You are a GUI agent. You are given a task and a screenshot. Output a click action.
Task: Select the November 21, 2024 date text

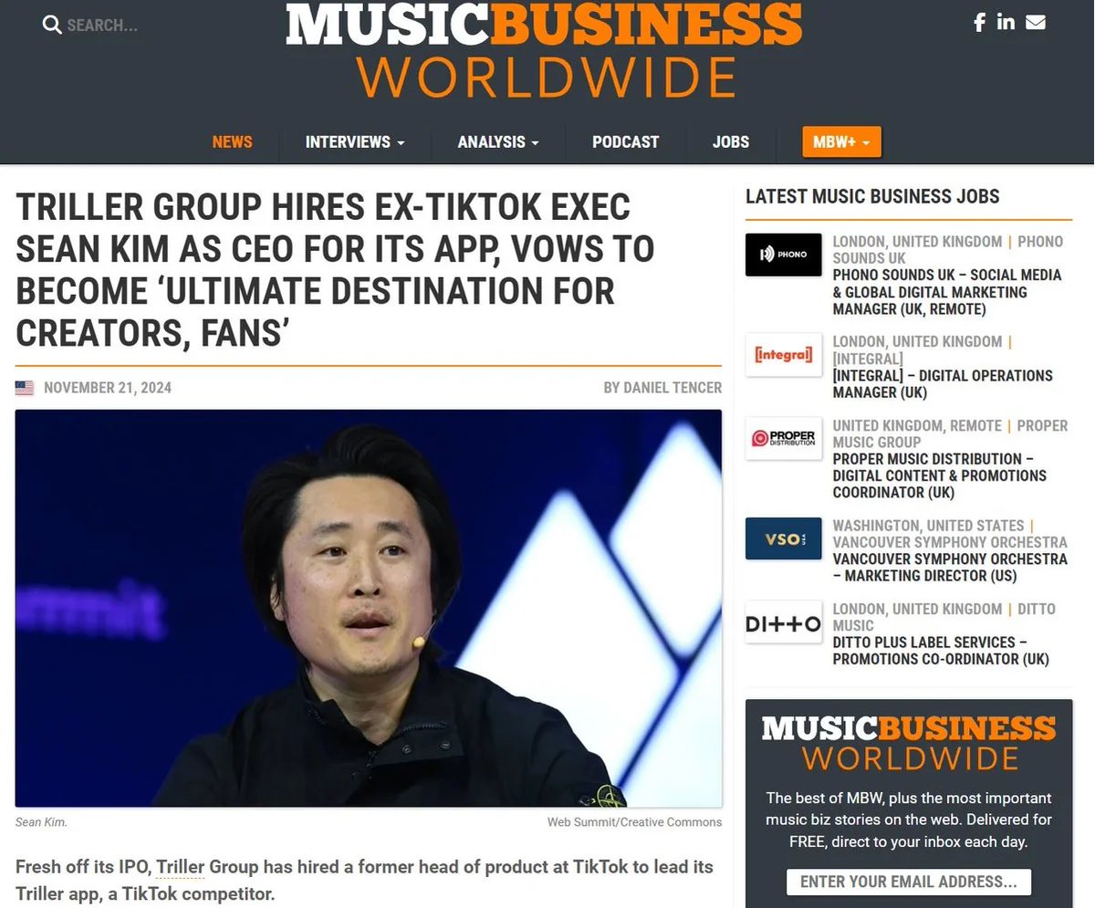(x=108, y=388)
